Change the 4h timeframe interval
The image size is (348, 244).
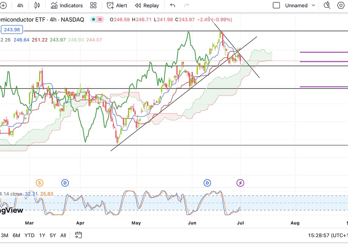click(20, 5)
